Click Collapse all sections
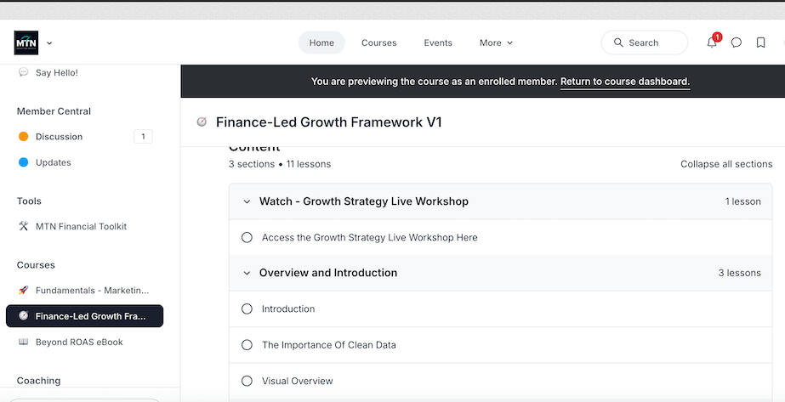Screen dimensions: 785x402 [x=726, y=164]
